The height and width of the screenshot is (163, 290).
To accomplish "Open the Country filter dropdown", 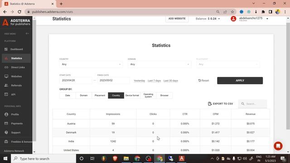I will (x=91, y=64).
